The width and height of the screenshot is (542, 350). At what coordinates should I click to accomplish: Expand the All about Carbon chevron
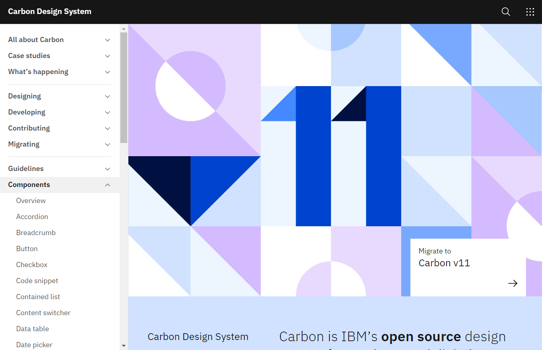coord(108,40)
